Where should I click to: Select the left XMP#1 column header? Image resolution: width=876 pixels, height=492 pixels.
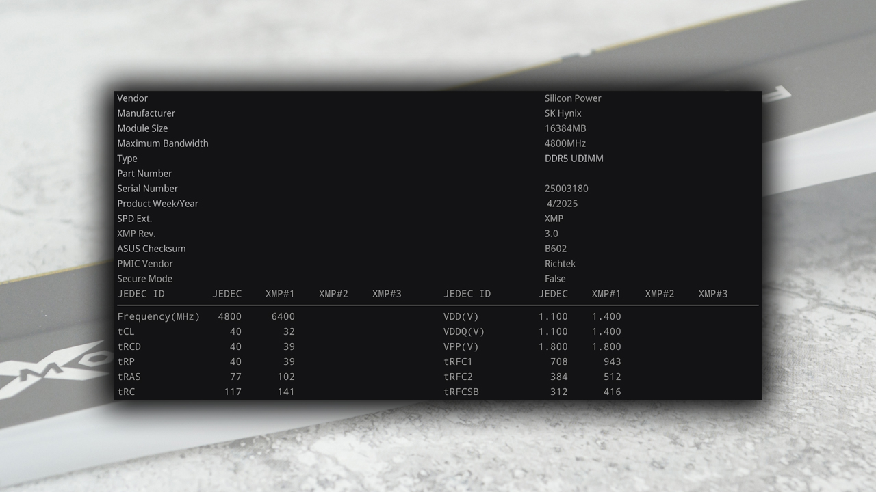[x=280, y=294]
